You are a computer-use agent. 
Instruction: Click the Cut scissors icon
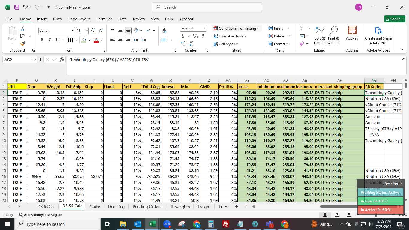coord(23,28)
